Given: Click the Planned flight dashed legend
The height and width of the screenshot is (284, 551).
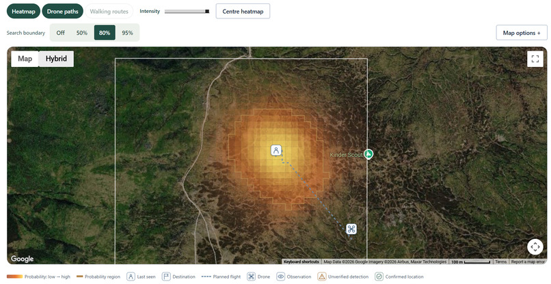Looking at the screenshot, I should click(206, 276).
